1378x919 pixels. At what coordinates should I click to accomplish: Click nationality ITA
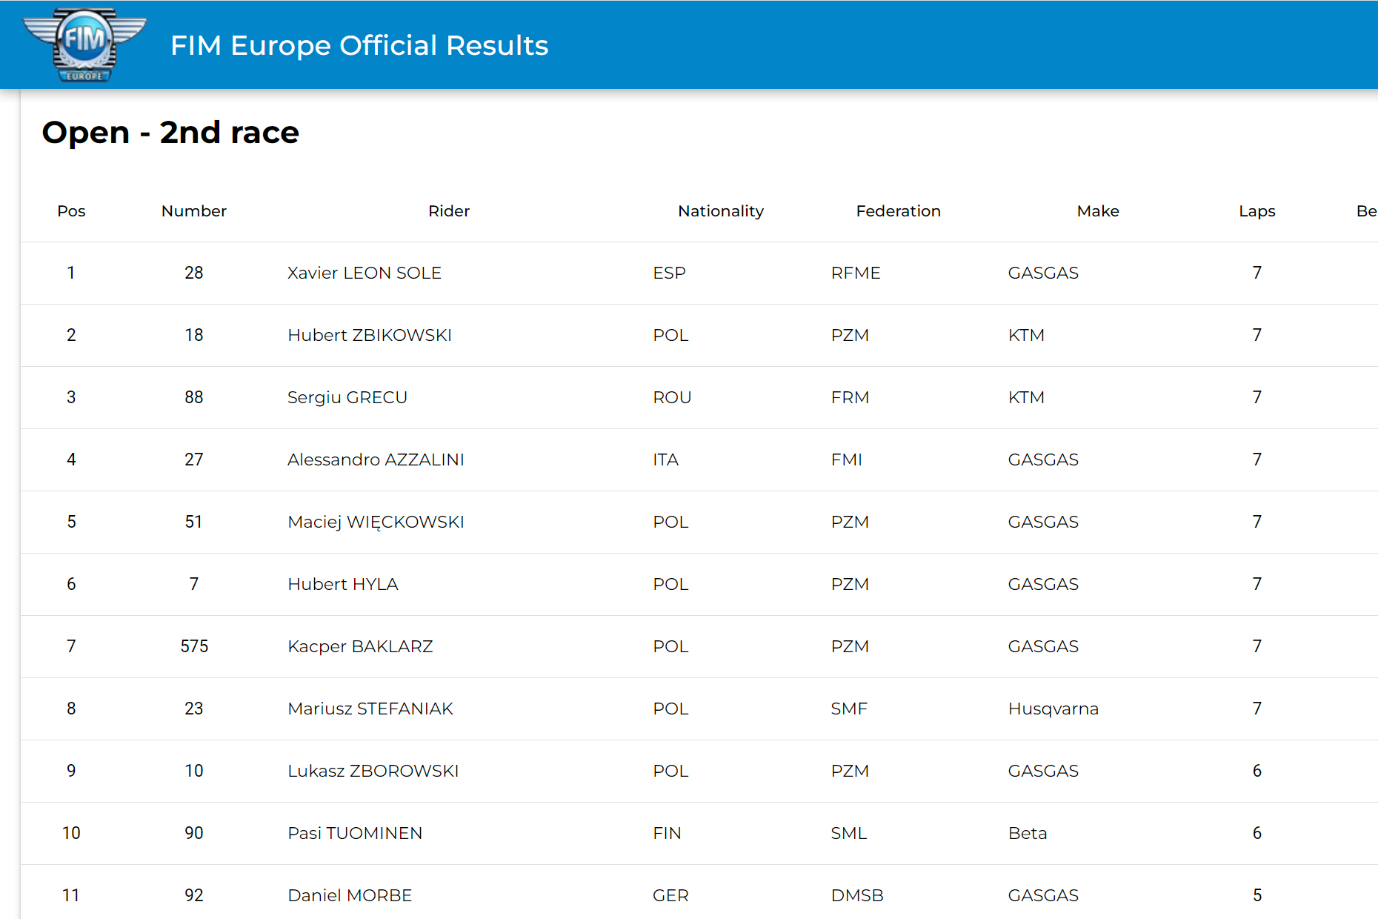click(x=666, y=459)
